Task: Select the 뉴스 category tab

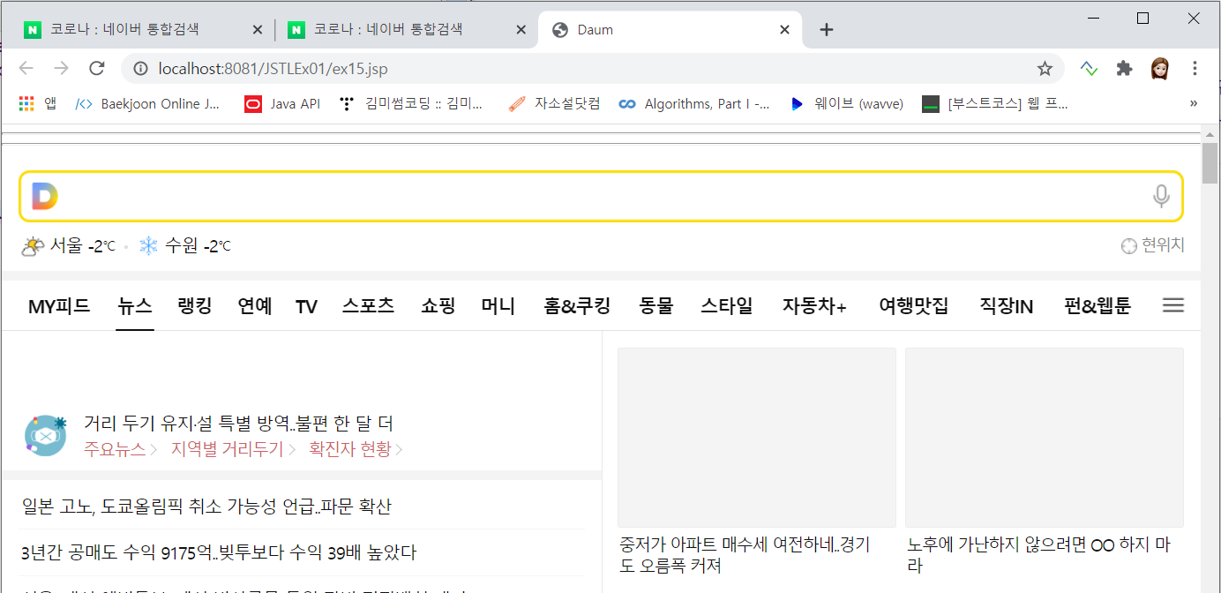Action: tap(135, 306)
